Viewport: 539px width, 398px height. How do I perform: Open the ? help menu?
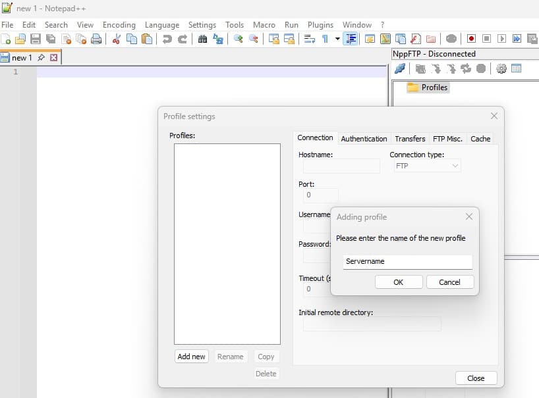[x=383, y=25]
